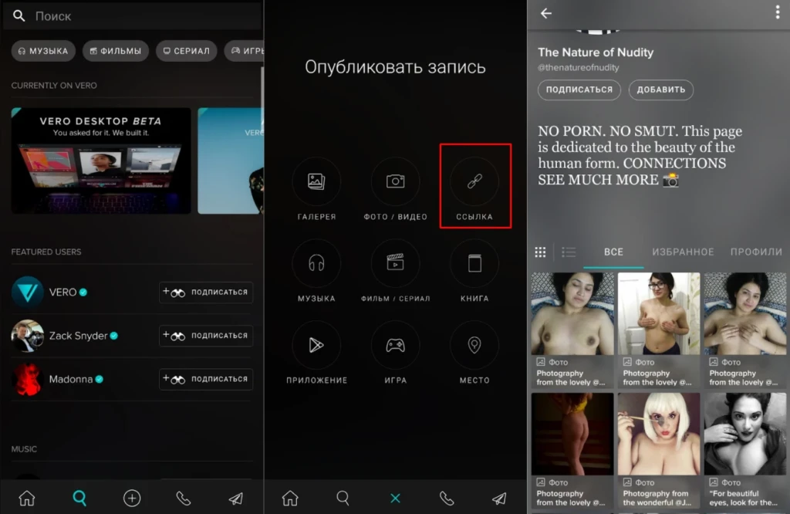This screenshot has height=514, width=790.
Task: Select the СЕРИАЛ category chip
Action: pos(187,51)
